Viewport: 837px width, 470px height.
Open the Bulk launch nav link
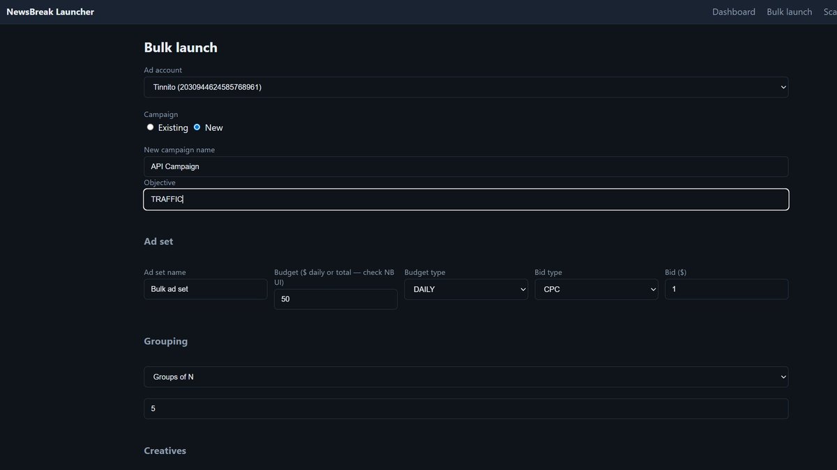(790, 12)
